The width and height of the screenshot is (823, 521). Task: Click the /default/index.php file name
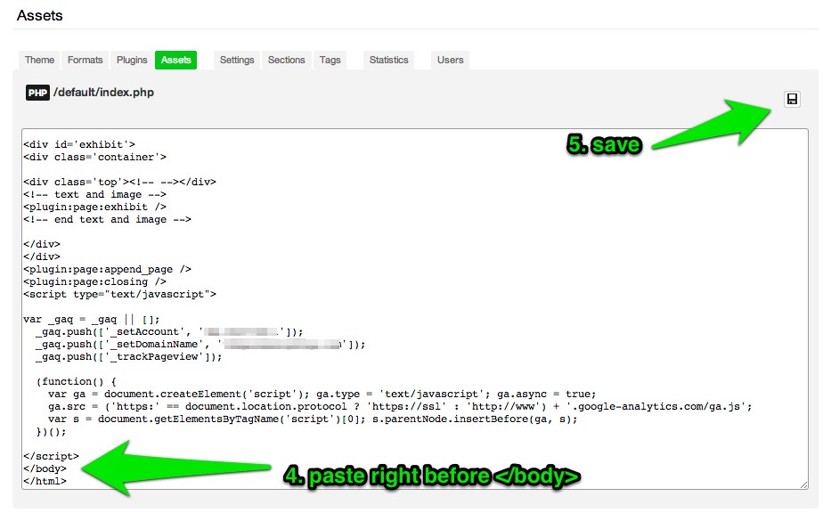(x=103, y=93)
